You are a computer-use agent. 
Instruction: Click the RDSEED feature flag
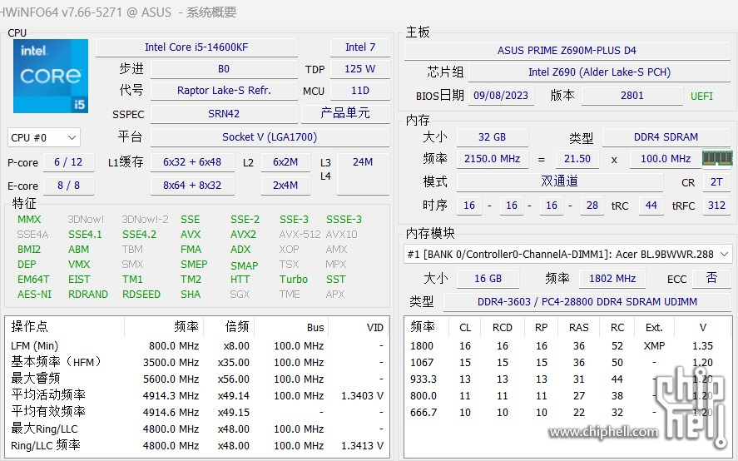coord(141,295)
